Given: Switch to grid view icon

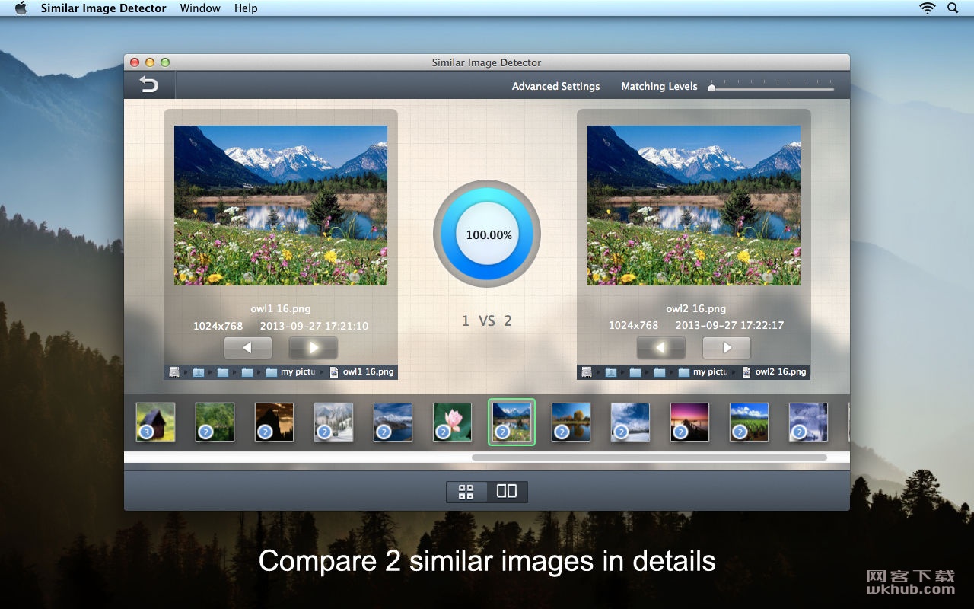Looking at the screenshot, I should click(466, 492).
